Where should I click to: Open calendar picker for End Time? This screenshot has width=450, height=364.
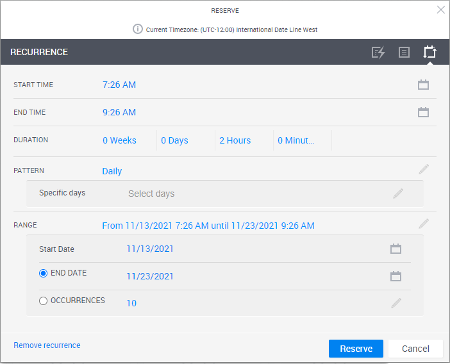[x=423, y=112]
